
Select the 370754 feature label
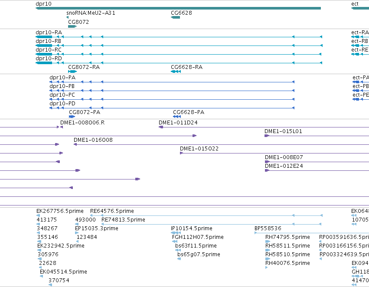[x=59, y=280]
